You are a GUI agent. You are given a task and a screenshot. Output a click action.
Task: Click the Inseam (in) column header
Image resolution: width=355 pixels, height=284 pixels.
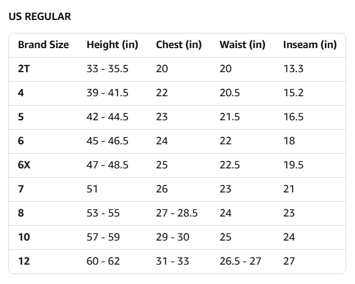310,45
